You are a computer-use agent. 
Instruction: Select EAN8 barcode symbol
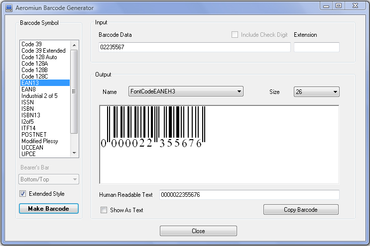(x=28, y=89)
